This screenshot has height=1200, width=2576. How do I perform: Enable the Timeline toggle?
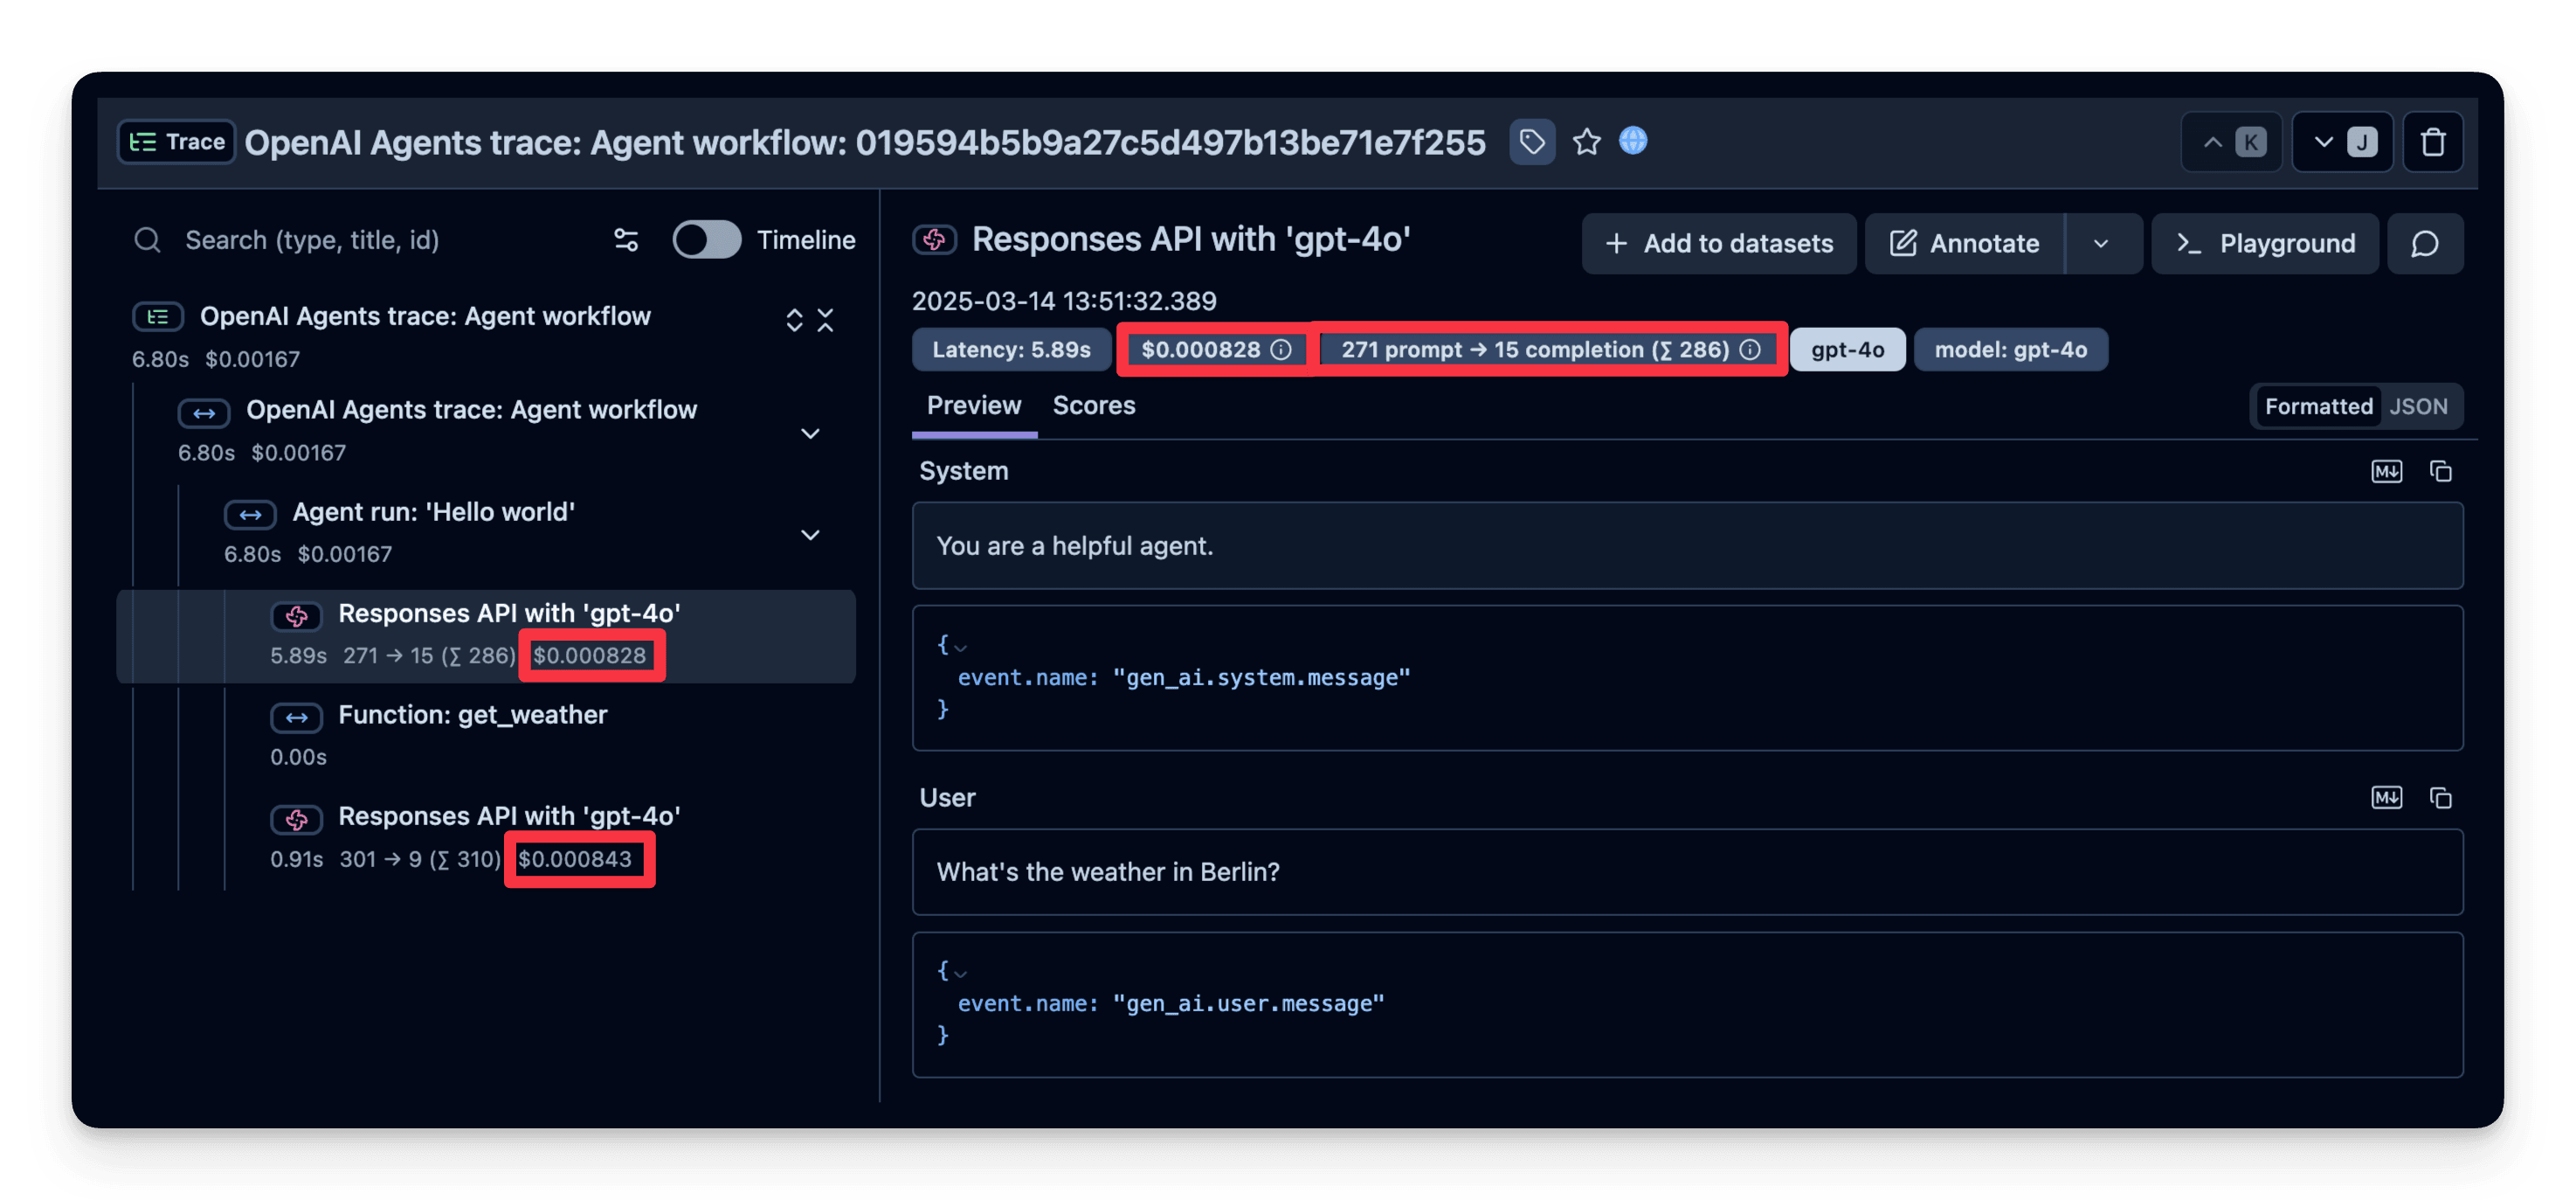click(x=706, y=240)
